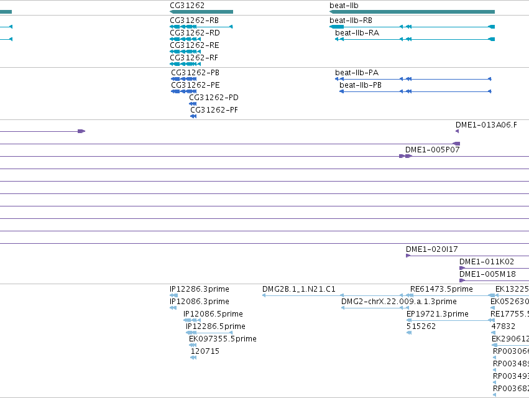529x398 pixels.
Task: Select protein beat-IIb-PB label
Action: coord(361,85)
